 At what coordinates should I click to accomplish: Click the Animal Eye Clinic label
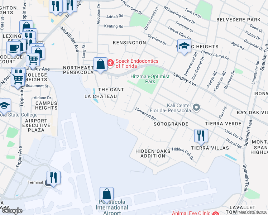191,213
